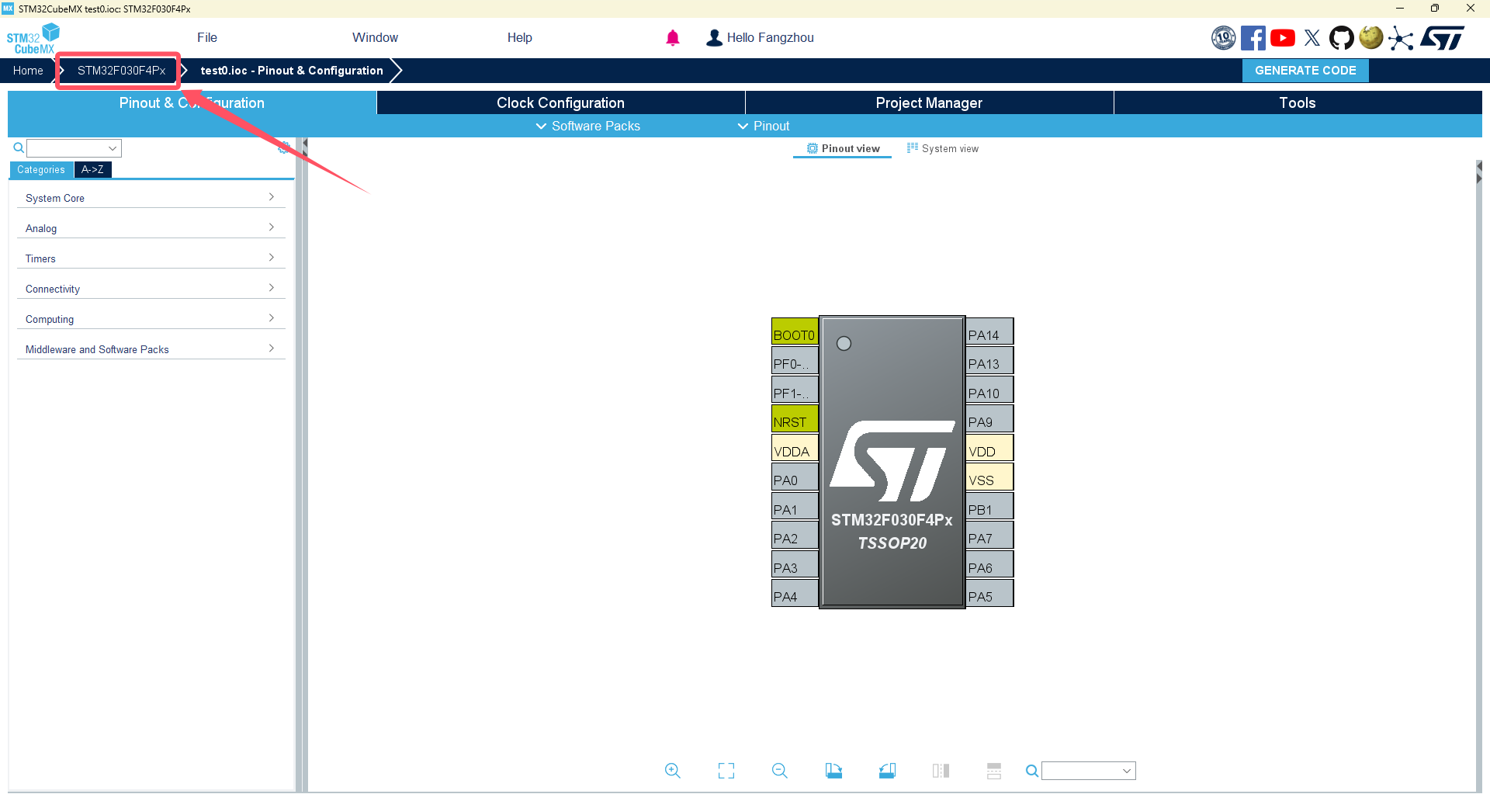Rotate the chip counter-clockwise

click(x=887, y=771)
